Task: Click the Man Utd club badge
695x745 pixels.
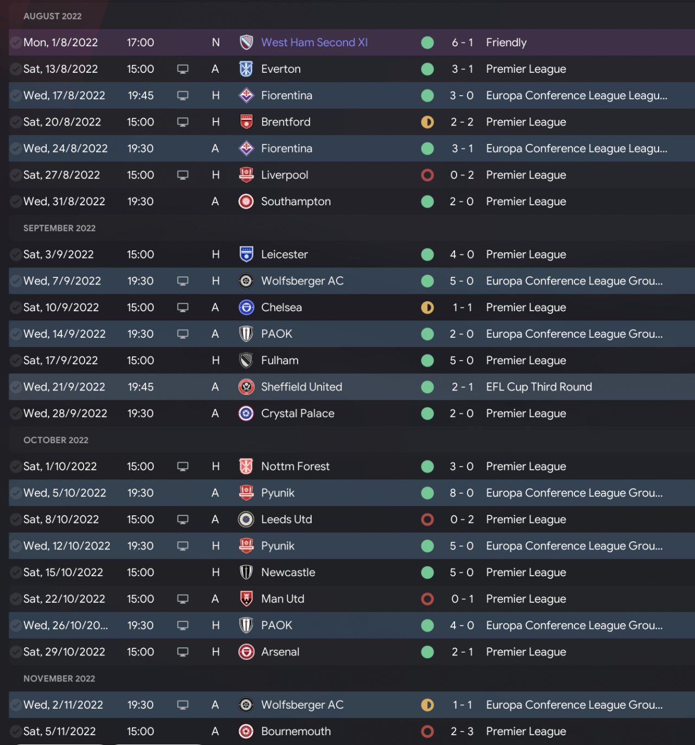Action: pyautogui.click(x=246, y=599)
